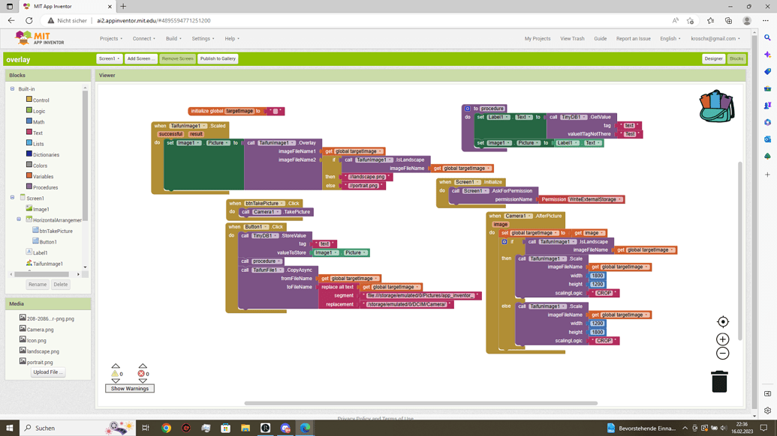The width and height of the screenshot is (777, 436).
Task: Click the Upload File button in Media
Action: click(x=48, y=372)
